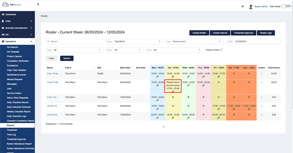Open Maintenance Issues in sidebar
Screen dimensions: 293x153
coord(17,75)
